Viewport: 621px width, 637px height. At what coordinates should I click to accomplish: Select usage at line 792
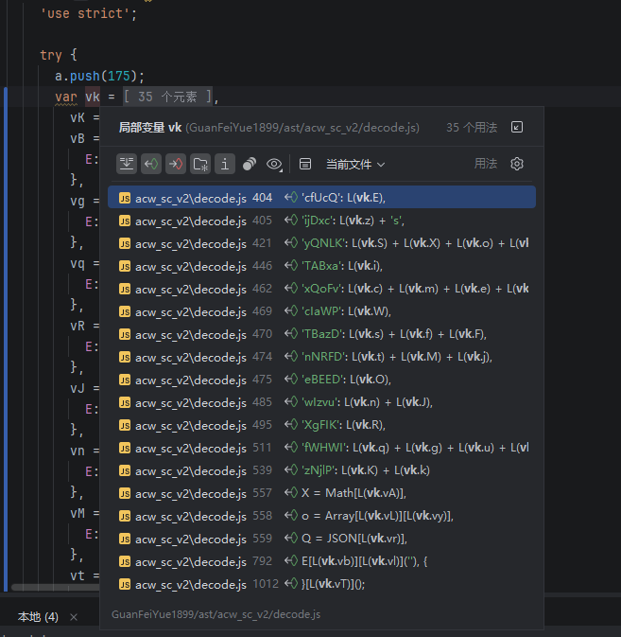click(x=321, y=562)
